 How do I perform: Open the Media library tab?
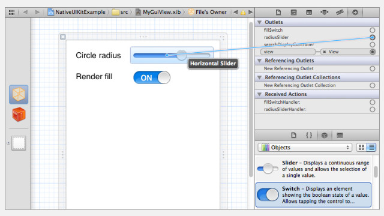pyautogui.click(x=340, y=136)
